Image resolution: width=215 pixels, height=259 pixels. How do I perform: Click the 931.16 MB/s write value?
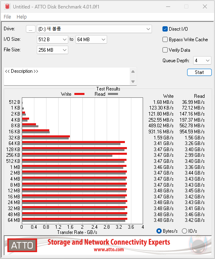161,132
